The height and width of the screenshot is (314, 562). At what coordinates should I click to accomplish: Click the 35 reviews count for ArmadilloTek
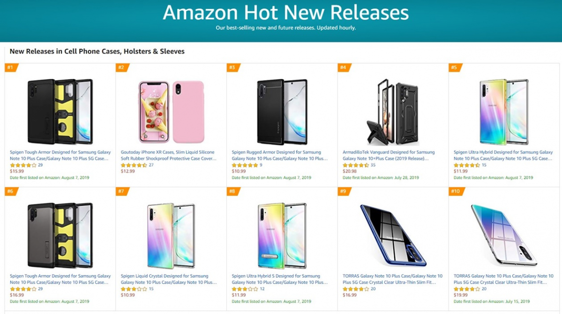coord(373,165)
